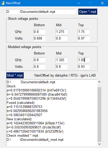The image size is (108, 148).
Task: Close the NaviOffset window
Action: pos(102,3)
